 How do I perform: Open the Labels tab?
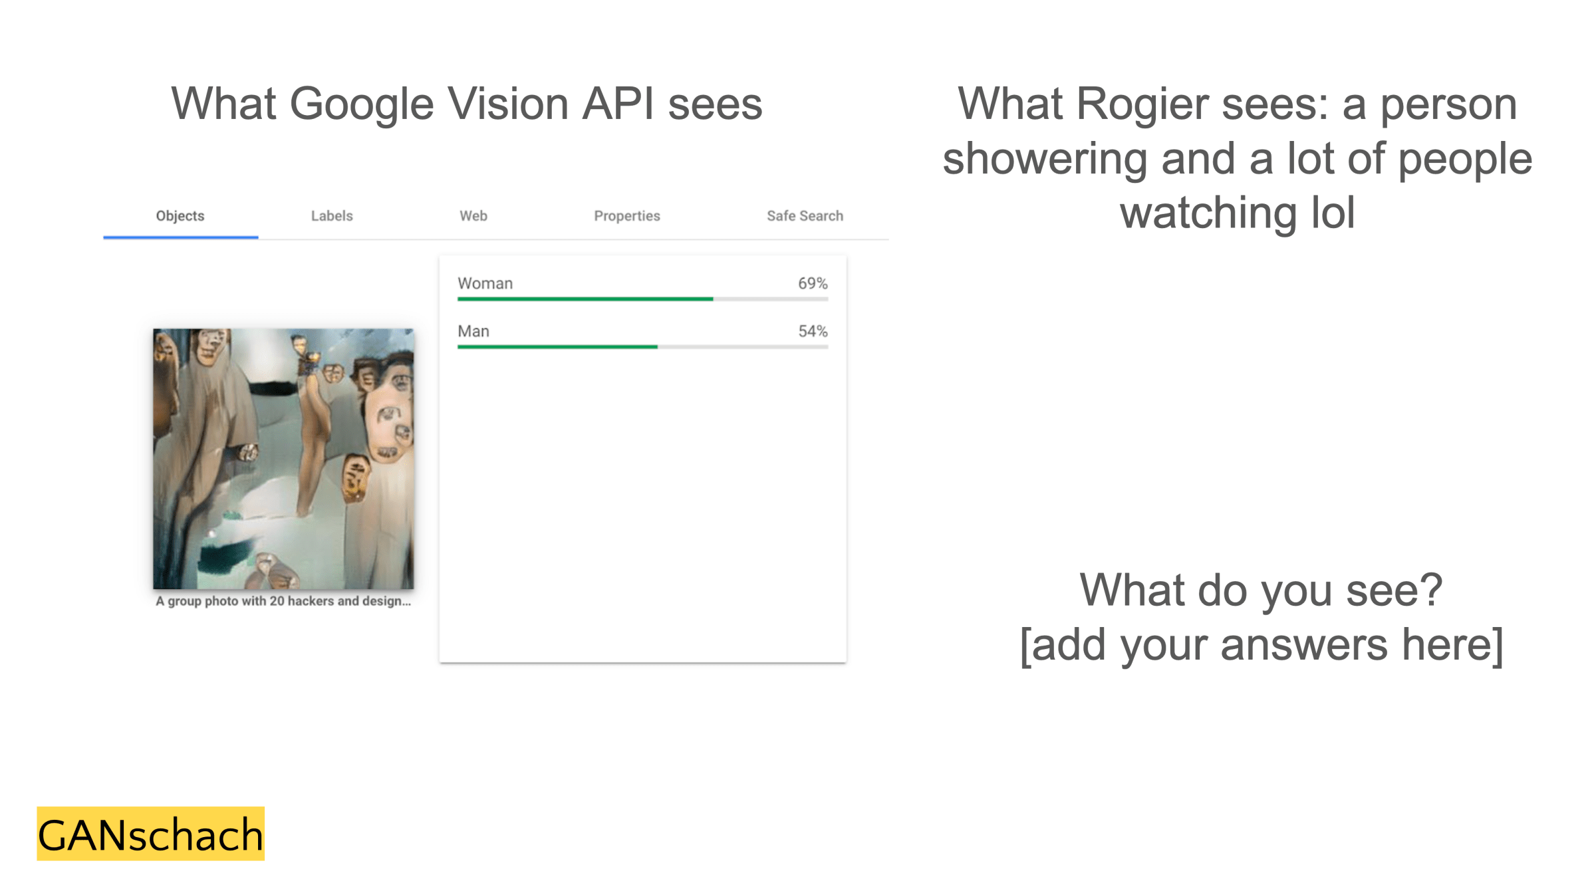coord(331,216)
